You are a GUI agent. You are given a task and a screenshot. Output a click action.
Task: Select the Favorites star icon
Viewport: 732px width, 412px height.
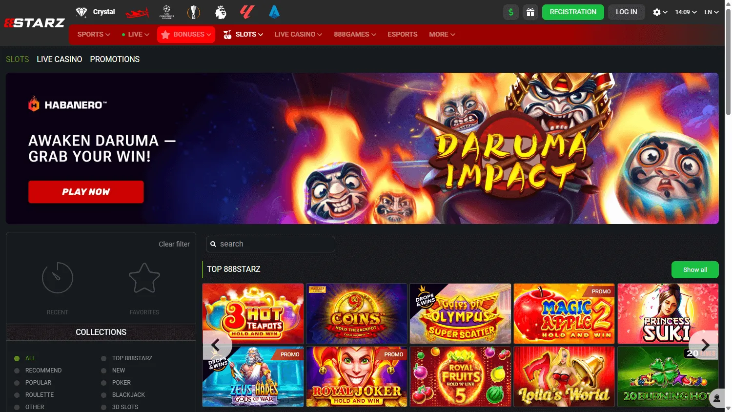(144, 277)
